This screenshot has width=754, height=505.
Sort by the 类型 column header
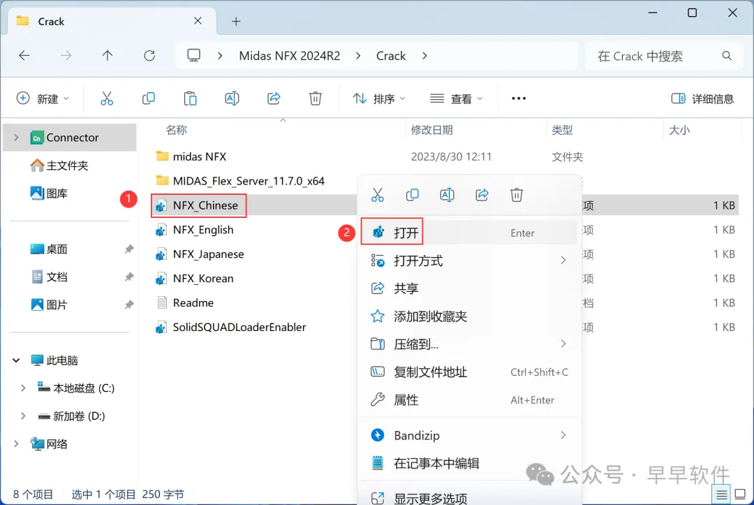(x=561, y=130)
